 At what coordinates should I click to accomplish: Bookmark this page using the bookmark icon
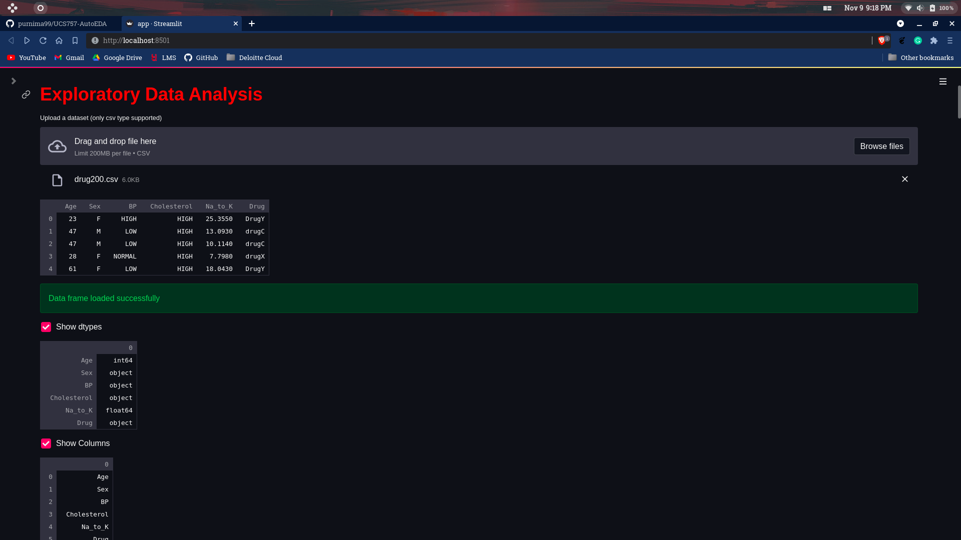tap(75, 40)
